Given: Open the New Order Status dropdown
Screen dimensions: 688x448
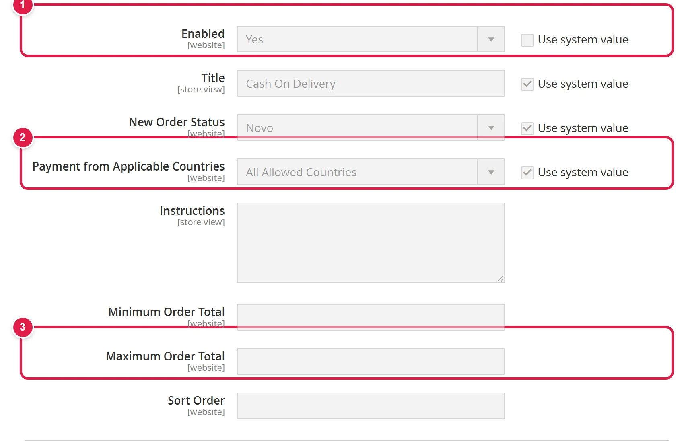Looking at the screenshot, I should coord(371,127).
